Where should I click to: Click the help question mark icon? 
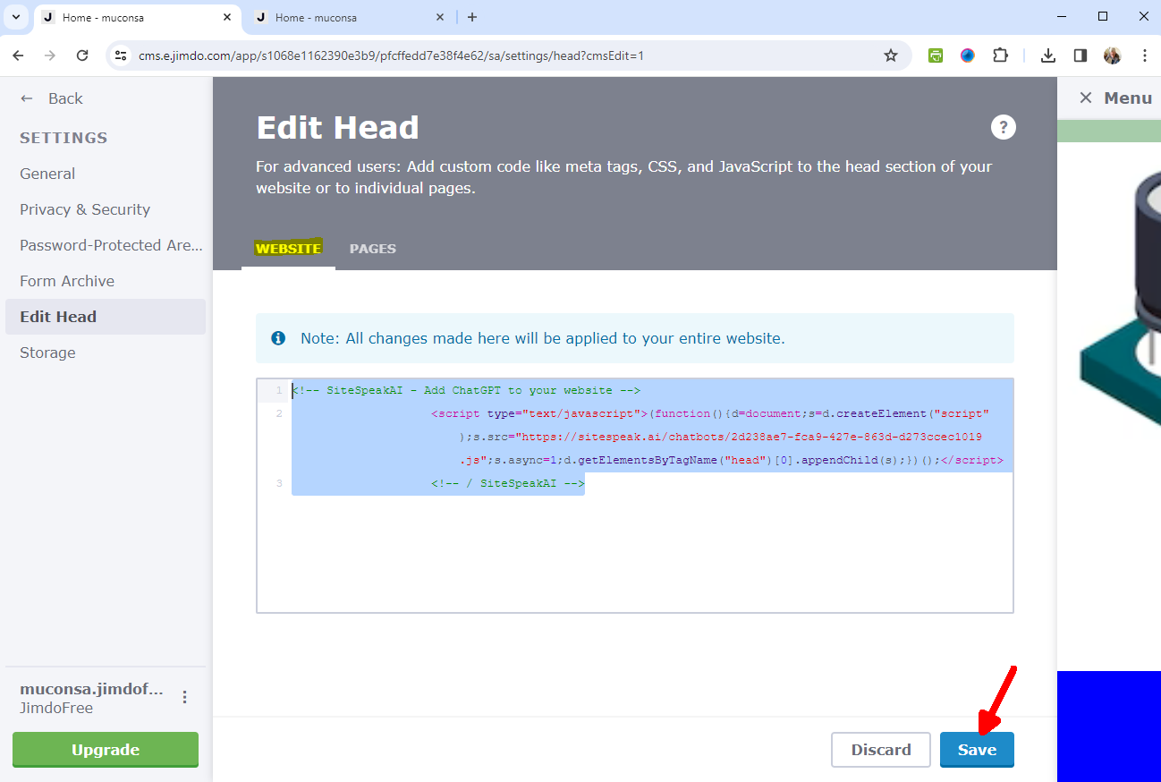pos(1003,127)
